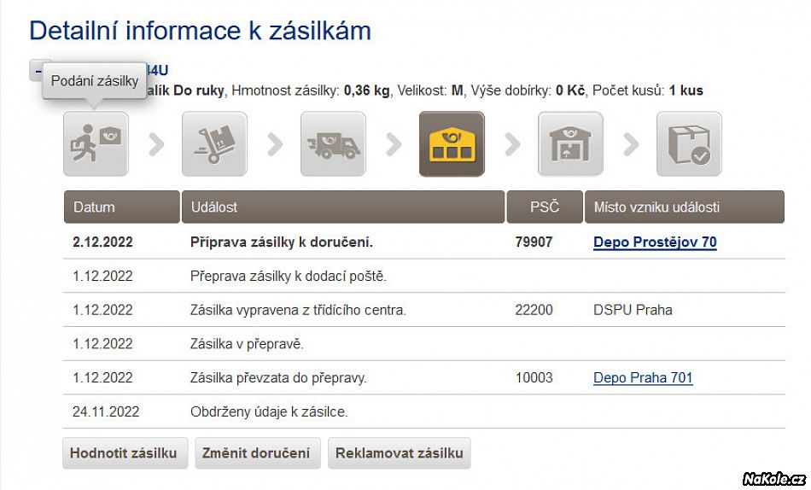Click the Místo vzniku události column header
811x490 pixels.
(684, 207)
